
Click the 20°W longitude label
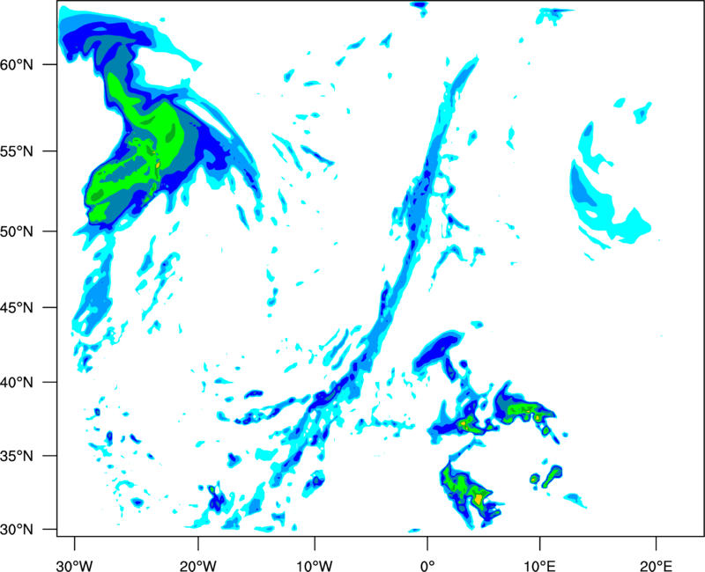[x=197, y=566]
